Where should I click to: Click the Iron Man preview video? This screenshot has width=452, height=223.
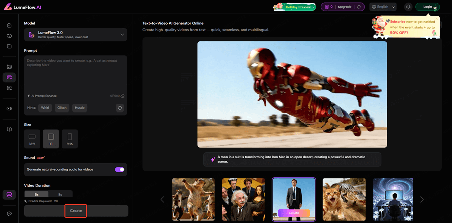click(x=292, y=94)
